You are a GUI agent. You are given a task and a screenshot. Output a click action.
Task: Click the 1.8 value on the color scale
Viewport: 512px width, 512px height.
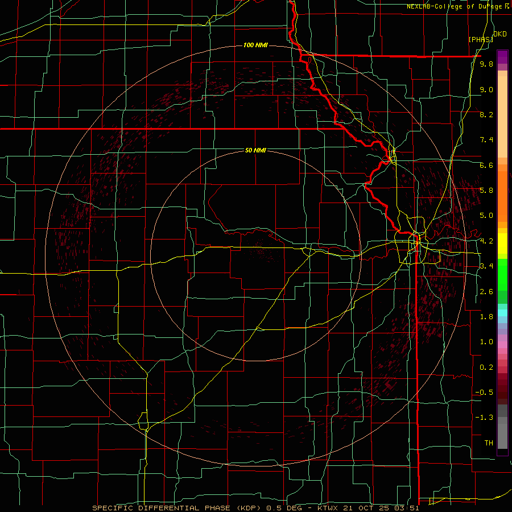[486, 317]
